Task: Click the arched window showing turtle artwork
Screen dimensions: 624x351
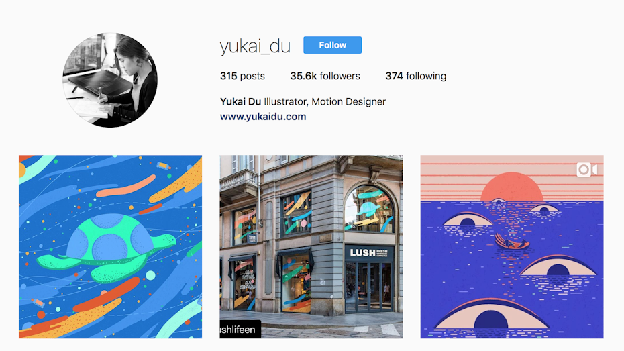Action: coord(369,209)
